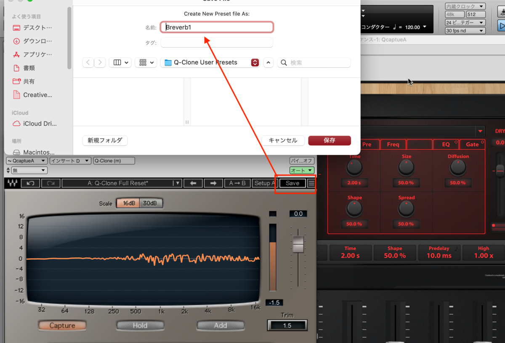The width and height of the screenshot is (505, 343).
Task: Toggle the Add mode button
Action: pyautogui.click(x=220, y=325)
